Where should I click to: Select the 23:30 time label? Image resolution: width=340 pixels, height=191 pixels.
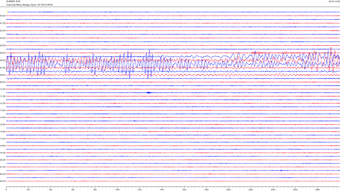(2, 181)
